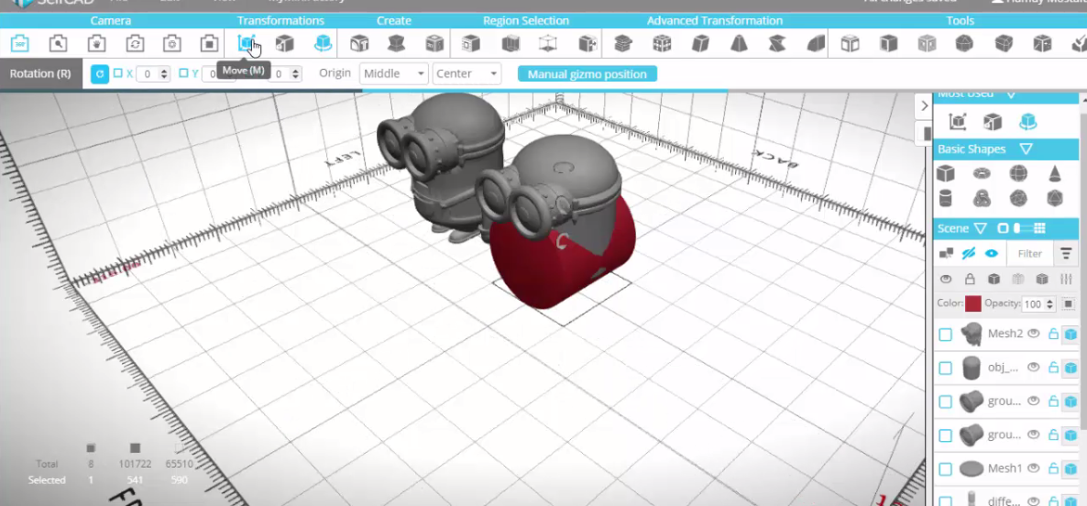Click the Advanced Transformation section label
Screen dimensions: 1087x506
click(x=715, y=21)
